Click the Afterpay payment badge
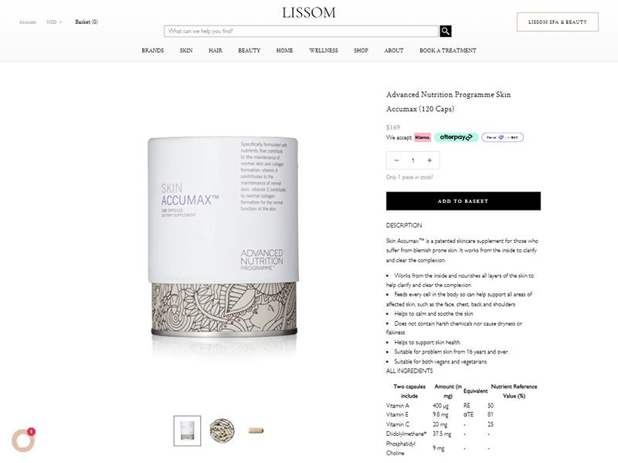Viewport: 618px width, 463px height. 456,137
